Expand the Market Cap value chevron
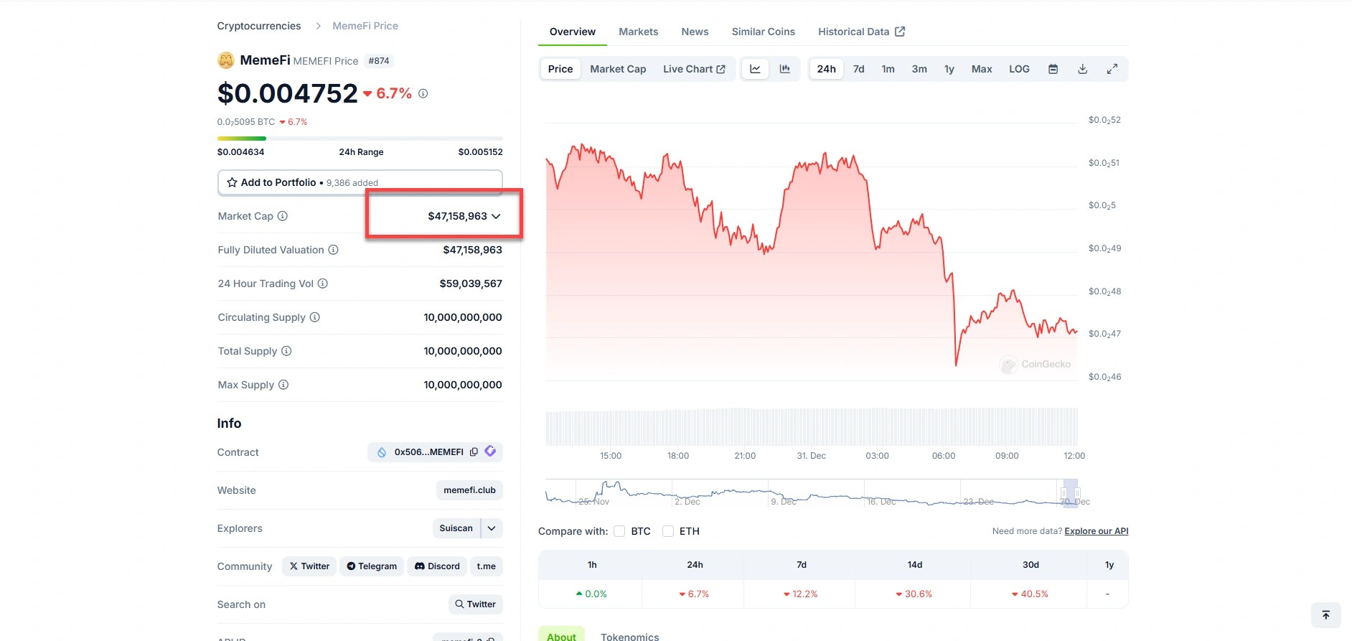This screenshot has height=641, width=1352. [496, 216]
